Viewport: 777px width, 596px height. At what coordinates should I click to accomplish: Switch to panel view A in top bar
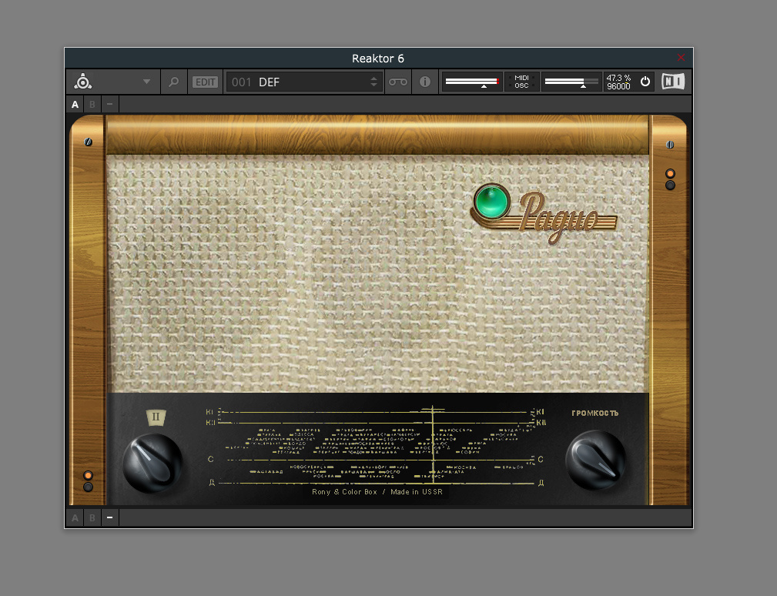[75, 105]
